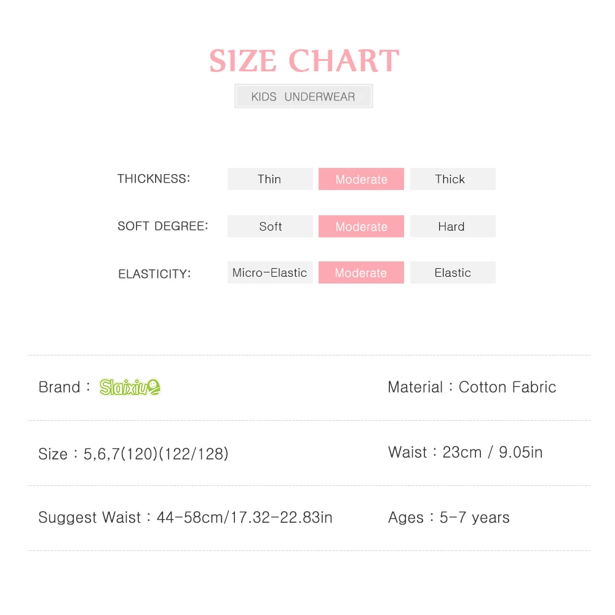Click the ELASTICITY row label

[x=154, y=274]
